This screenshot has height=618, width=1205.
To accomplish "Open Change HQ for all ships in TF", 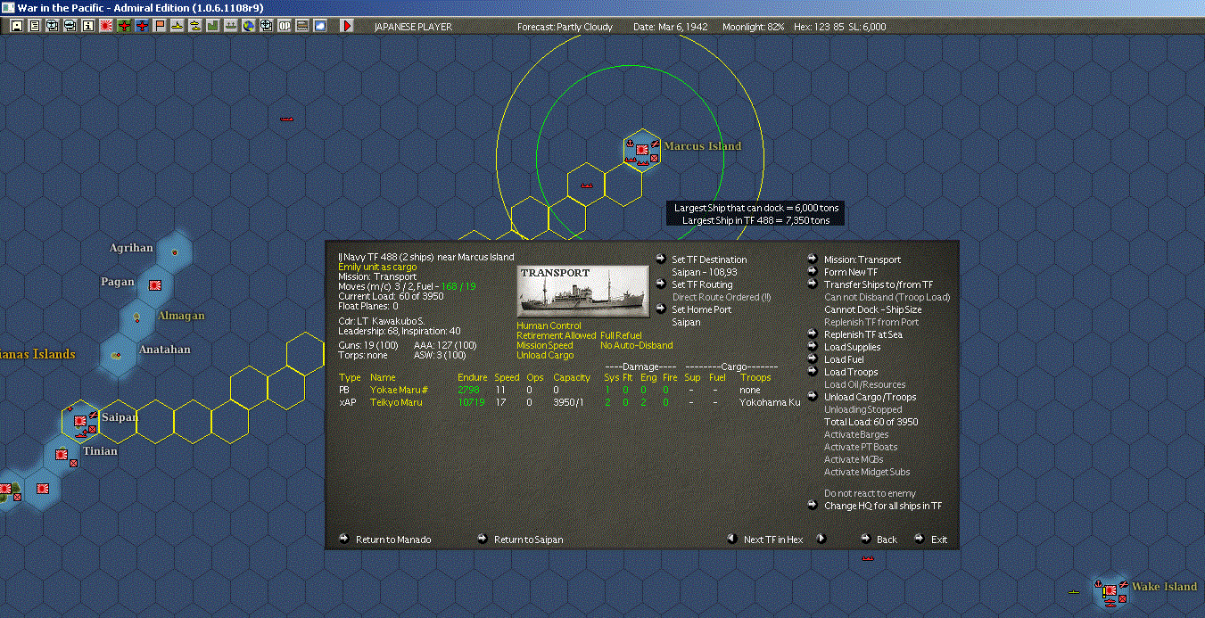I will pyautogui.click(x=882, y=506).
